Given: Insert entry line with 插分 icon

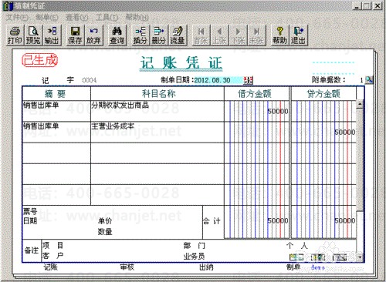Looking at the screenshot, I should pos(141,35).
